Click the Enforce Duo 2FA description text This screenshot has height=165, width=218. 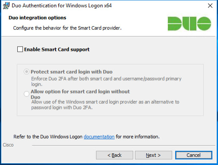coord(106,81)
